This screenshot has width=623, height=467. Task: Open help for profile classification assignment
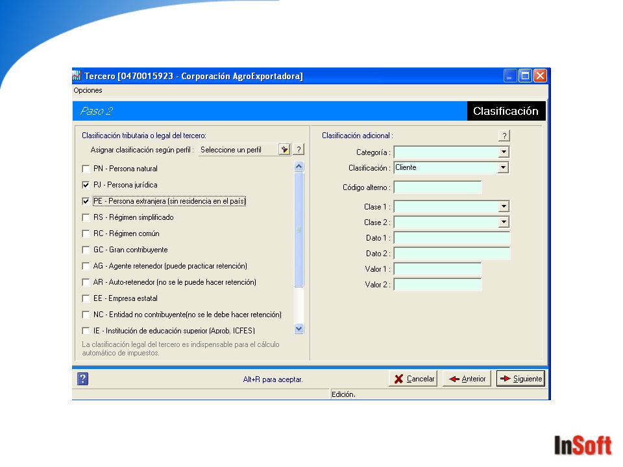[x=299, y=150]
